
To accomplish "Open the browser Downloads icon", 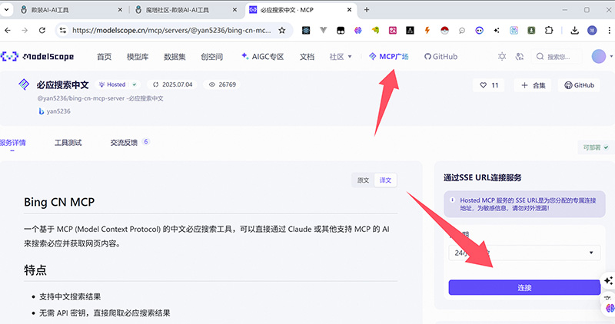I will click(x=574, y=30).
